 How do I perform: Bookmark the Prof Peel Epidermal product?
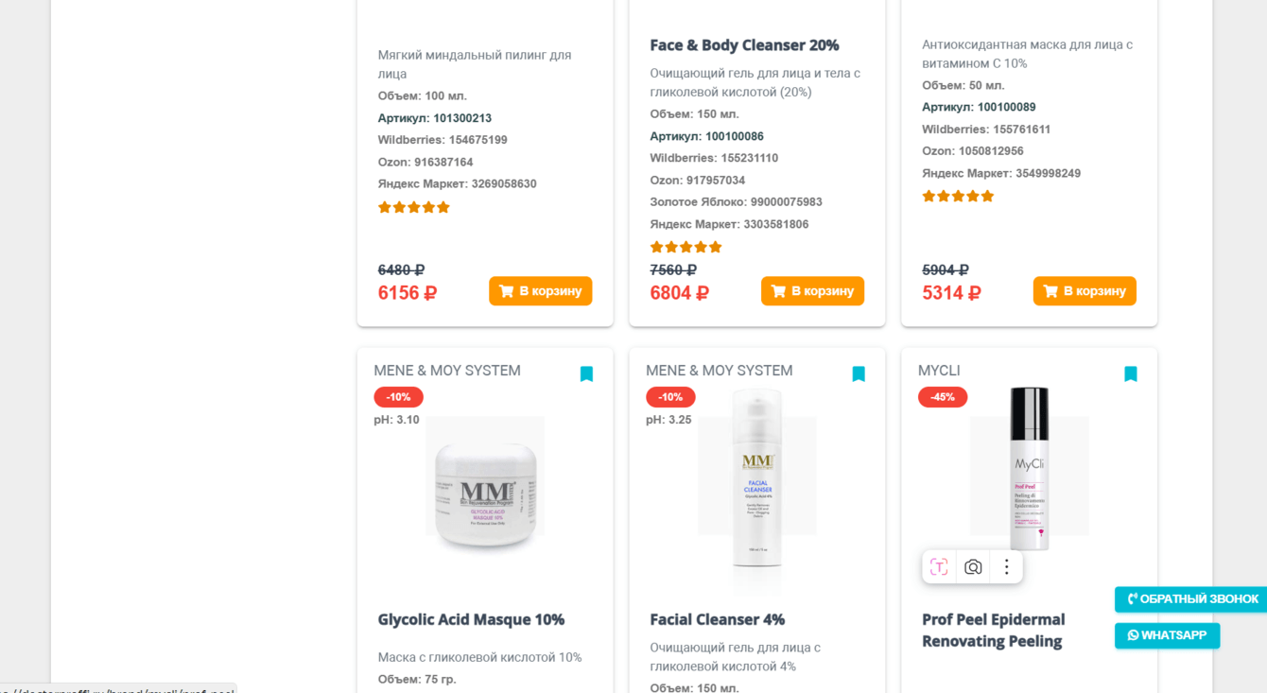click(x=1130, y=374)
